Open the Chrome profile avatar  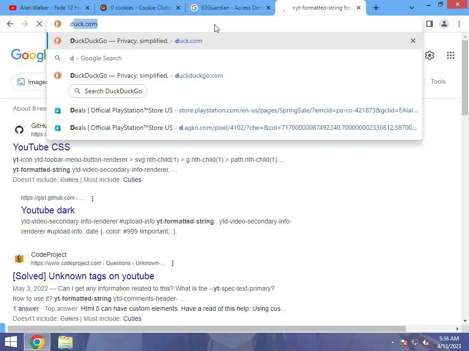click(444, 24)
